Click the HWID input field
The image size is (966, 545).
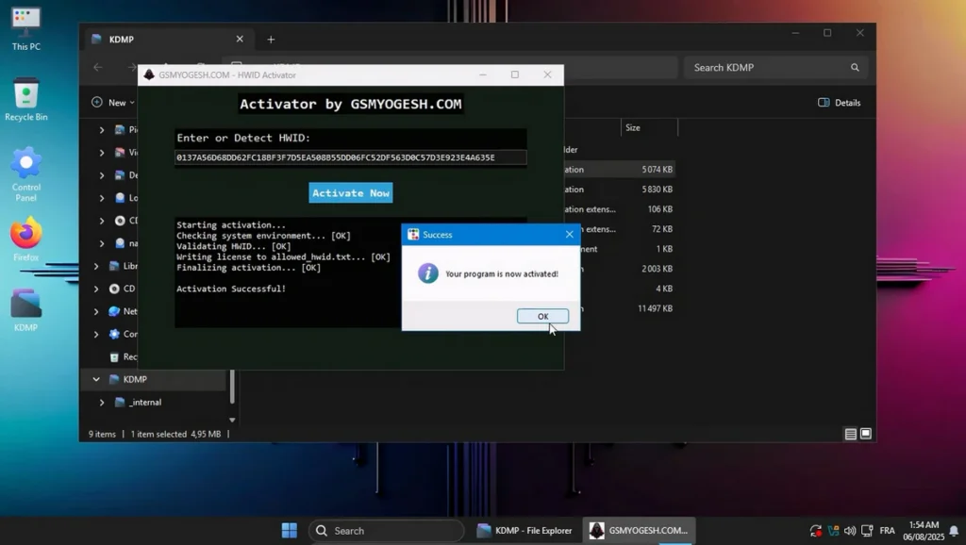click(x=350, y=157)
